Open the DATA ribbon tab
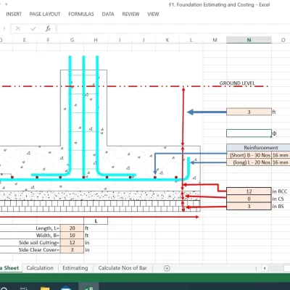The width and height of the screenshot is (290, 290). (108, 14)
